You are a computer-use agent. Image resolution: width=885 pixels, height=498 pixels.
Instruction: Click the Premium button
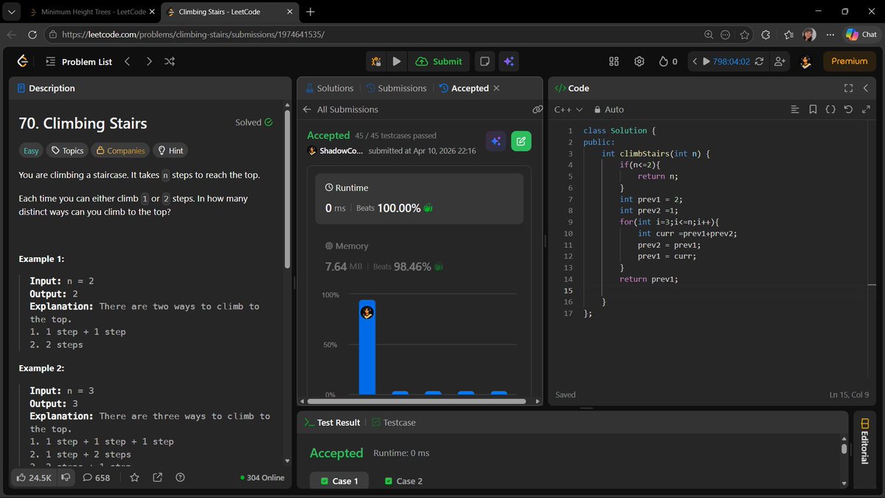[850, 61]
